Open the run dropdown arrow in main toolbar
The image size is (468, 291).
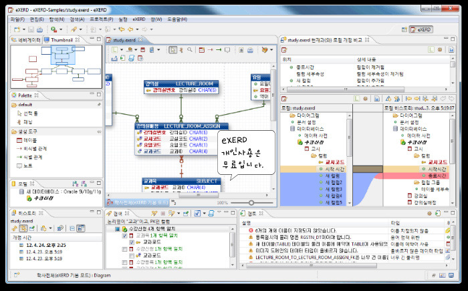[x=61, y=29]
